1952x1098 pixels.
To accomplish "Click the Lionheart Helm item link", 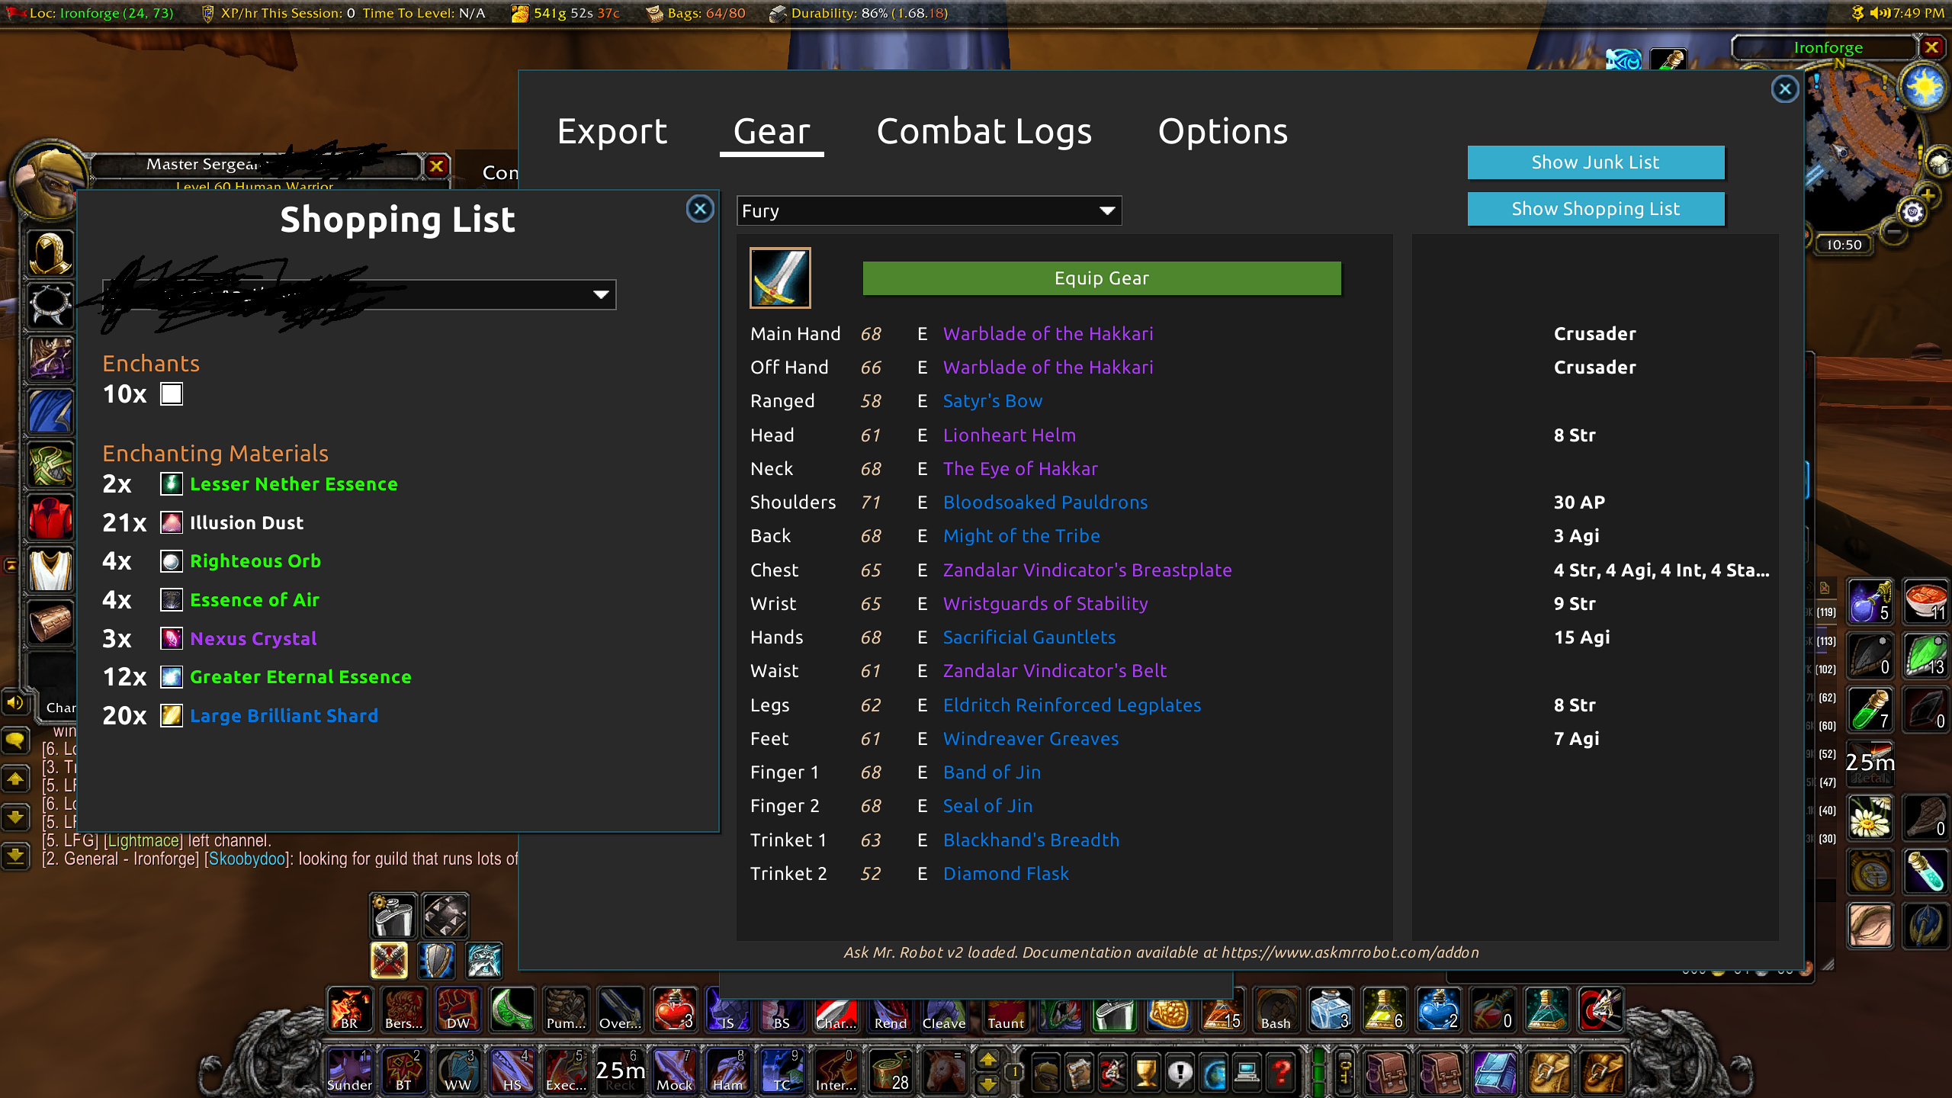I will [x=1009, y=435].
